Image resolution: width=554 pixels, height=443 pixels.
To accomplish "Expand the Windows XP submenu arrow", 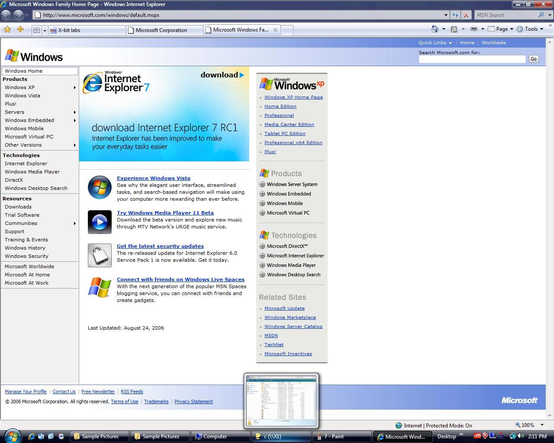I will 74,87.
